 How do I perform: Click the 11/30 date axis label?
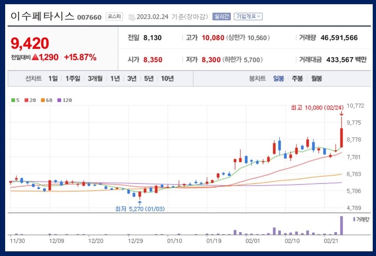(17, 241)
